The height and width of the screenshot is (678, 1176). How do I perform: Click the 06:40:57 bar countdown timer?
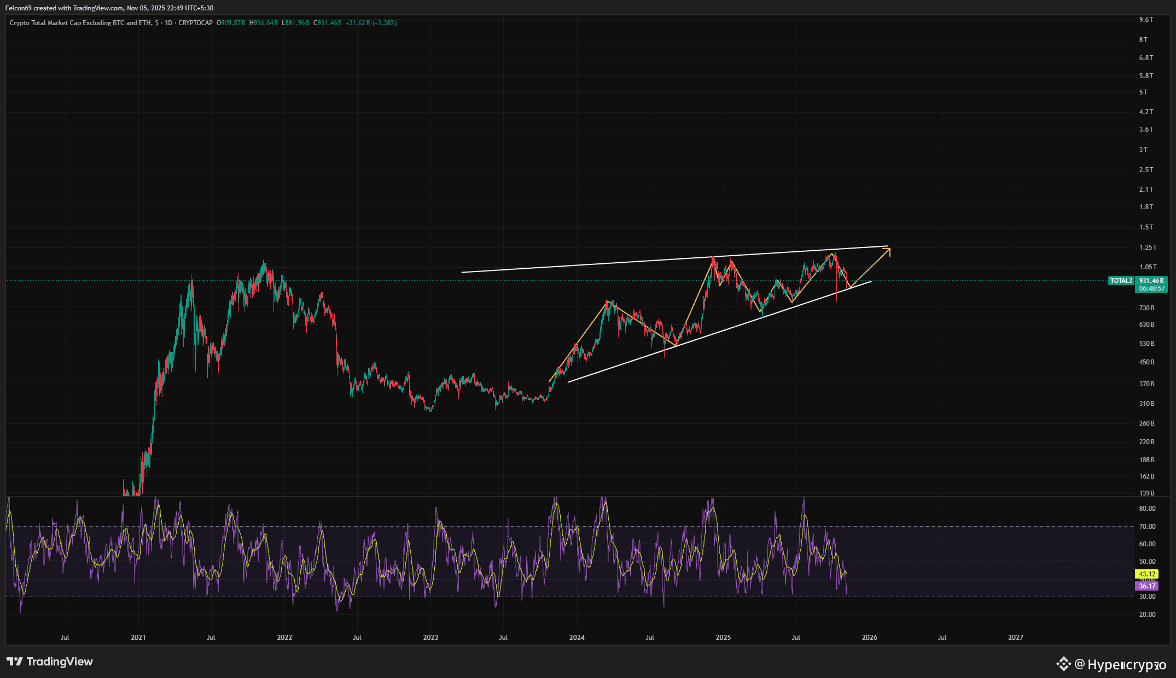1151,288
